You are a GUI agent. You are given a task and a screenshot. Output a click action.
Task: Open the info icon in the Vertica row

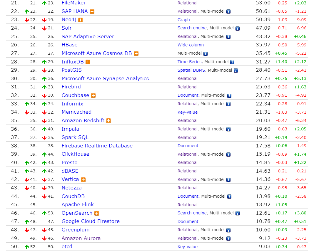(228, 180)
